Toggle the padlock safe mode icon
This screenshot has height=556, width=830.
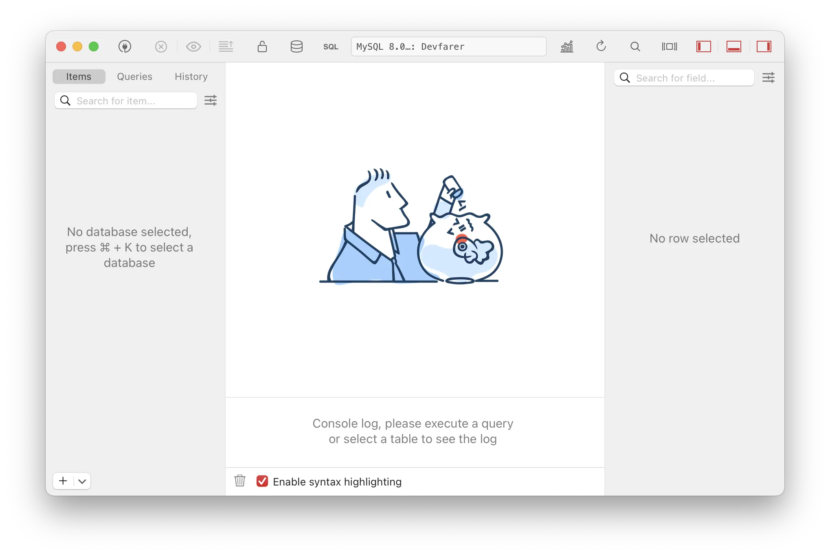click(262, 46)
